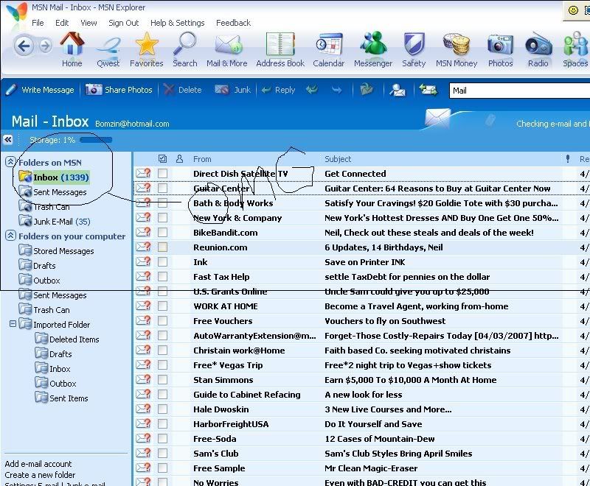This screenshot has width=590, height=486.
Task: Open the Calendar icon
Action: click(328, 49)
